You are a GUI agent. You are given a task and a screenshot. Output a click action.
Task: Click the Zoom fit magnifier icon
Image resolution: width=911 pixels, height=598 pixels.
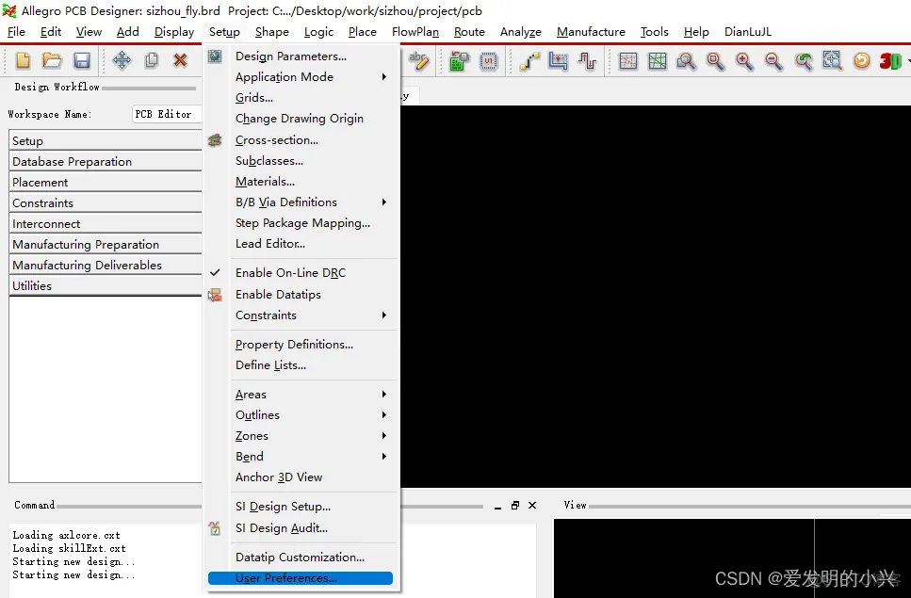(715, 61)
